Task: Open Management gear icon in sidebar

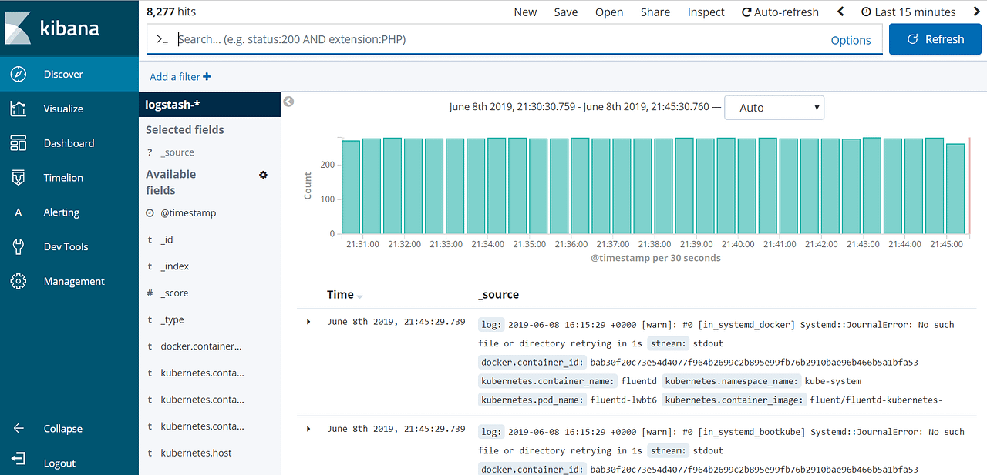Action: pos(19,281)
